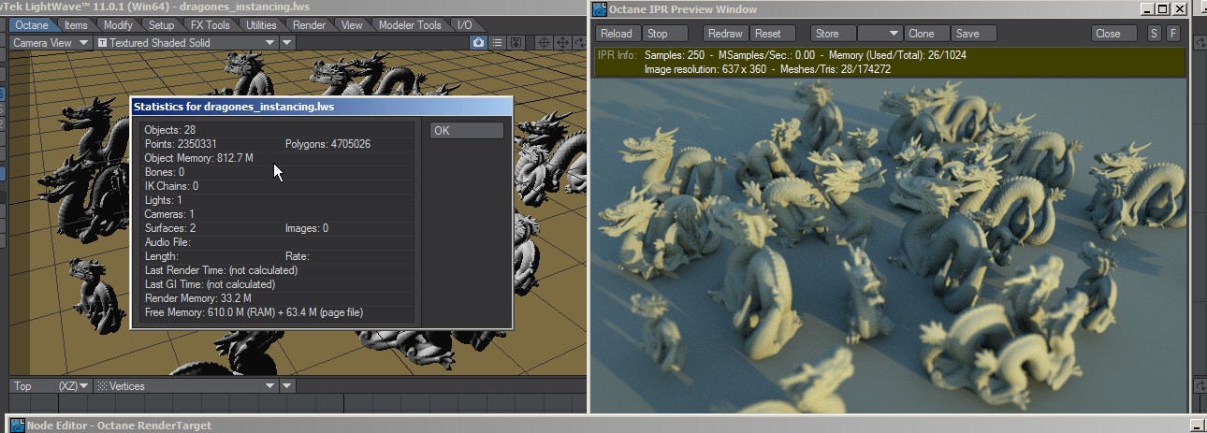Click the 'Free Memory: 610.0 M (RAM)' row
This screenshot has height=433, width=1207.
tap(277, 312)
